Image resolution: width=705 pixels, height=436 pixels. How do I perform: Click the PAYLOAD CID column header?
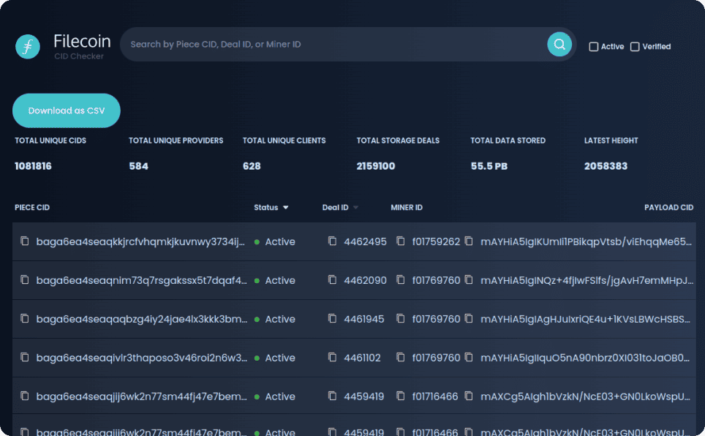pyautogui.click(x=668, y=208)
